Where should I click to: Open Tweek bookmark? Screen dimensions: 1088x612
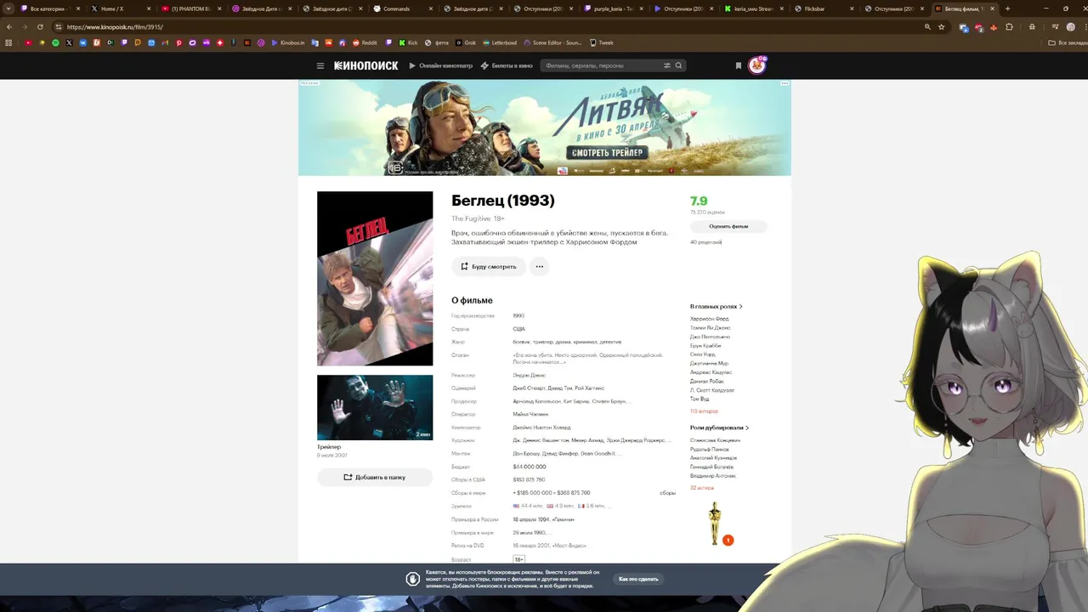click(601, 42)
